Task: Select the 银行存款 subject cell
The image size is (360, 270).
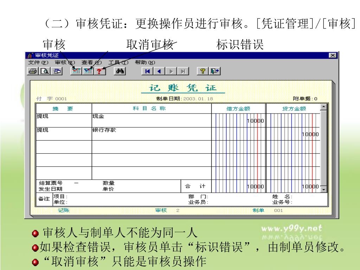Action: pyautogui.click(x=152, y=134)
